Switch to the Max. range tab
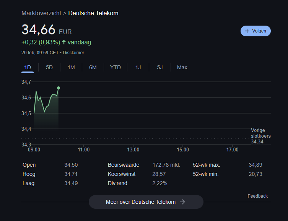 pyautogui.click(x=183, y=68)
